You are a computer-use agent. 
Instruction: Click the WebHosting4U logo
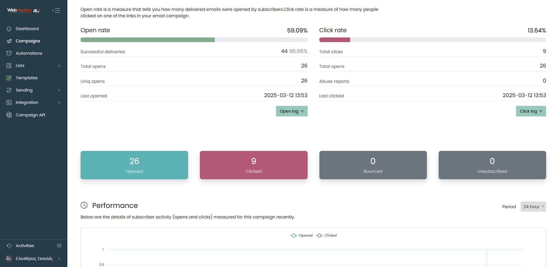(23, 11)
